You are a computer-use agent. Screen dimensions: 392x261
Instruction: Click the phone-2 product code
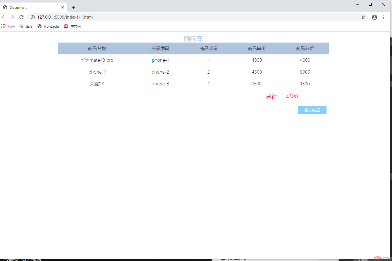click(x=160, y=72)
